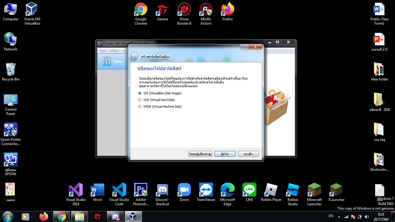Open งาน zag folder on desktop
Image resolution: width=395 pixels, height=222 pixels.
pyautogui.click(x=379, y=132)
